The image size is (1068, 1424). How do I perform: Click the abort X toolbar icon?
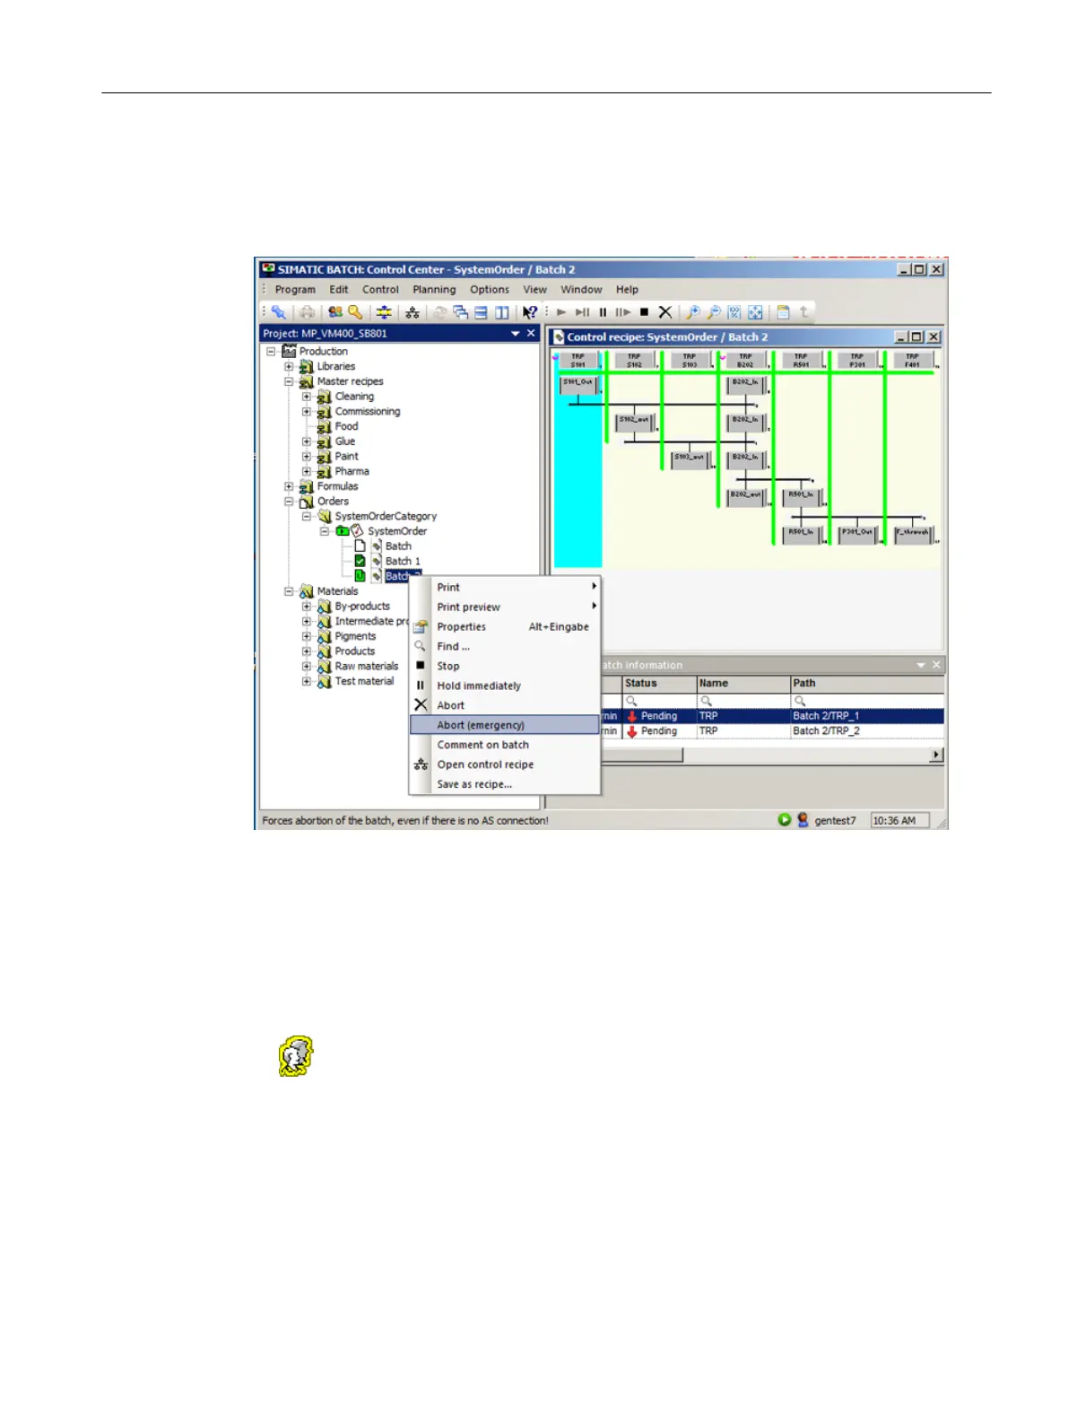pyautogui.click(x=665, y=312)
